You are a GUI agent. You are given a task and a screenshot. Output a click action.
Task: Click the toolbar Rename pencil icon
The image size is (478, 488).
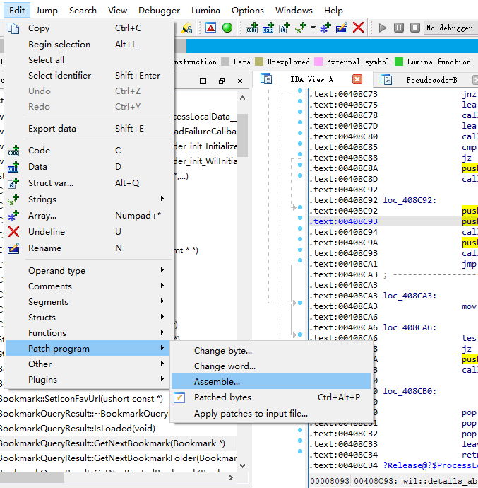[x=342, y=28]
